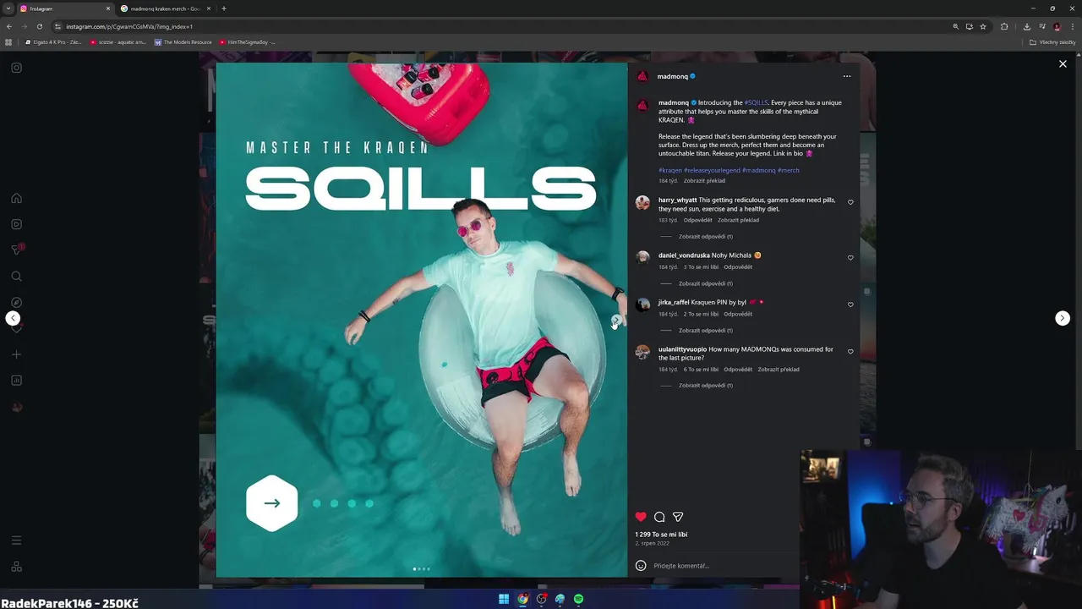1082x609 pixels.
Task: Open Reels from the sidebar
Action: 16,224
